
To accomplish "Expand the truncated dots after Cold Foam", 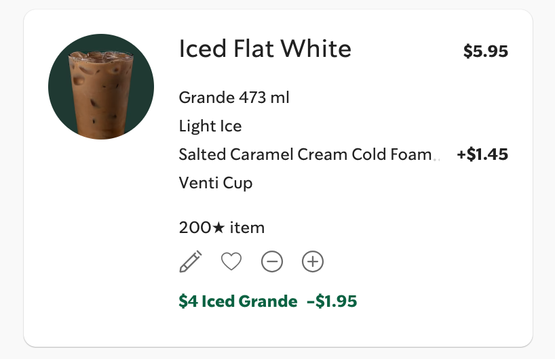I will coord(436,157).
